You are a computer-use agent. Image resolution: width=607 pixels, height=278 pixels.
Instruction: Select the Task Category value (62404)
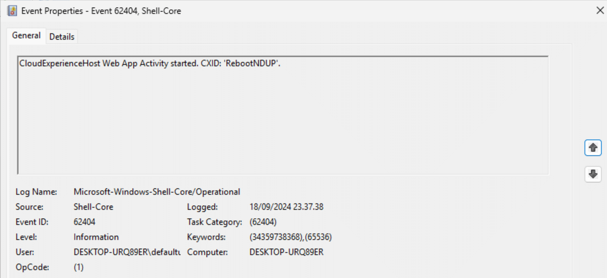(263, 222)
